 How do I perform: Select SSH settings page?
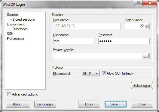click(10, 34)
